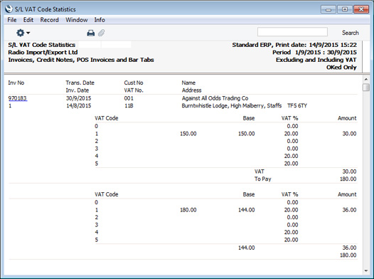Click the vertical scrollbar thumb
Screen dimensions: 374x279
pos(366,87)
